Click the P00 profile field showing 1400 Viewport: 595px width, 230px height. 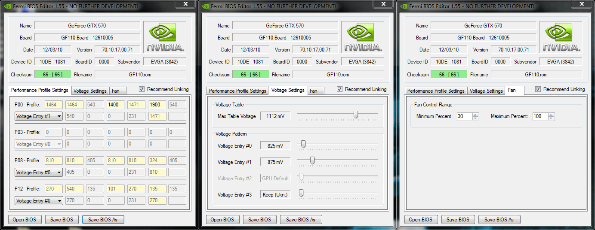click(x=115, y=105)
